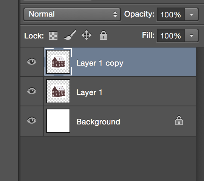Image resolution: width=204 pixels, height=181 pixels.
Task: Select the 'Background' layer name
Action: 98,122
